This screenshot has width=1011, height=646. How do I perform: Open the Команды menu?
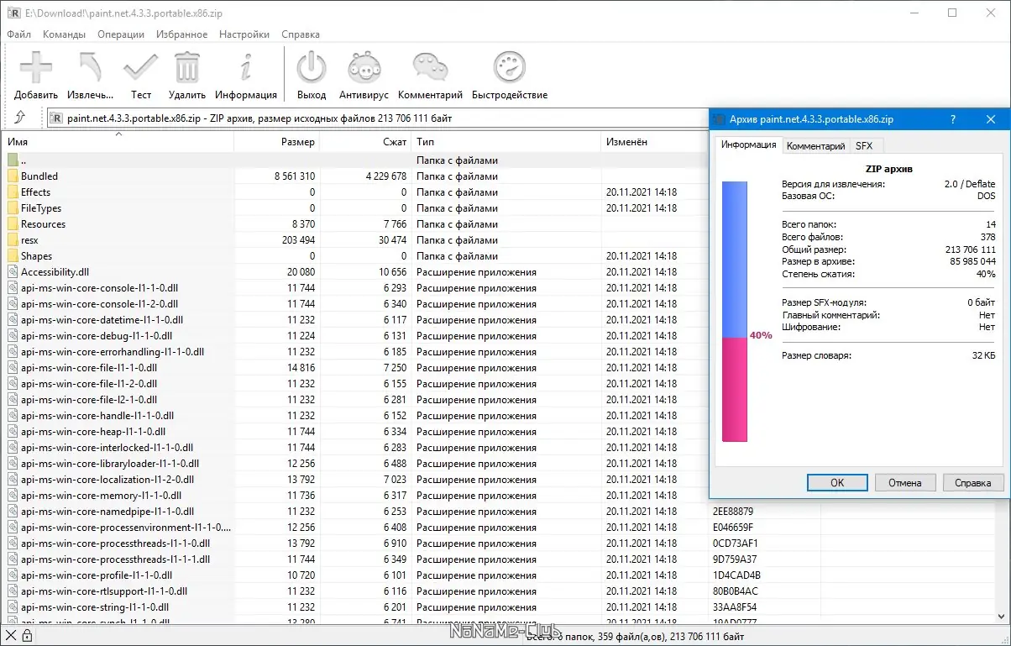(x=64, y=34)
